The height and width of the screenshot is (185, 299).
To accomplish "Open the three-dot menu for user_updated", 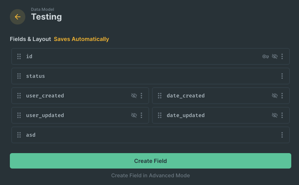I will tap(141, 115).
